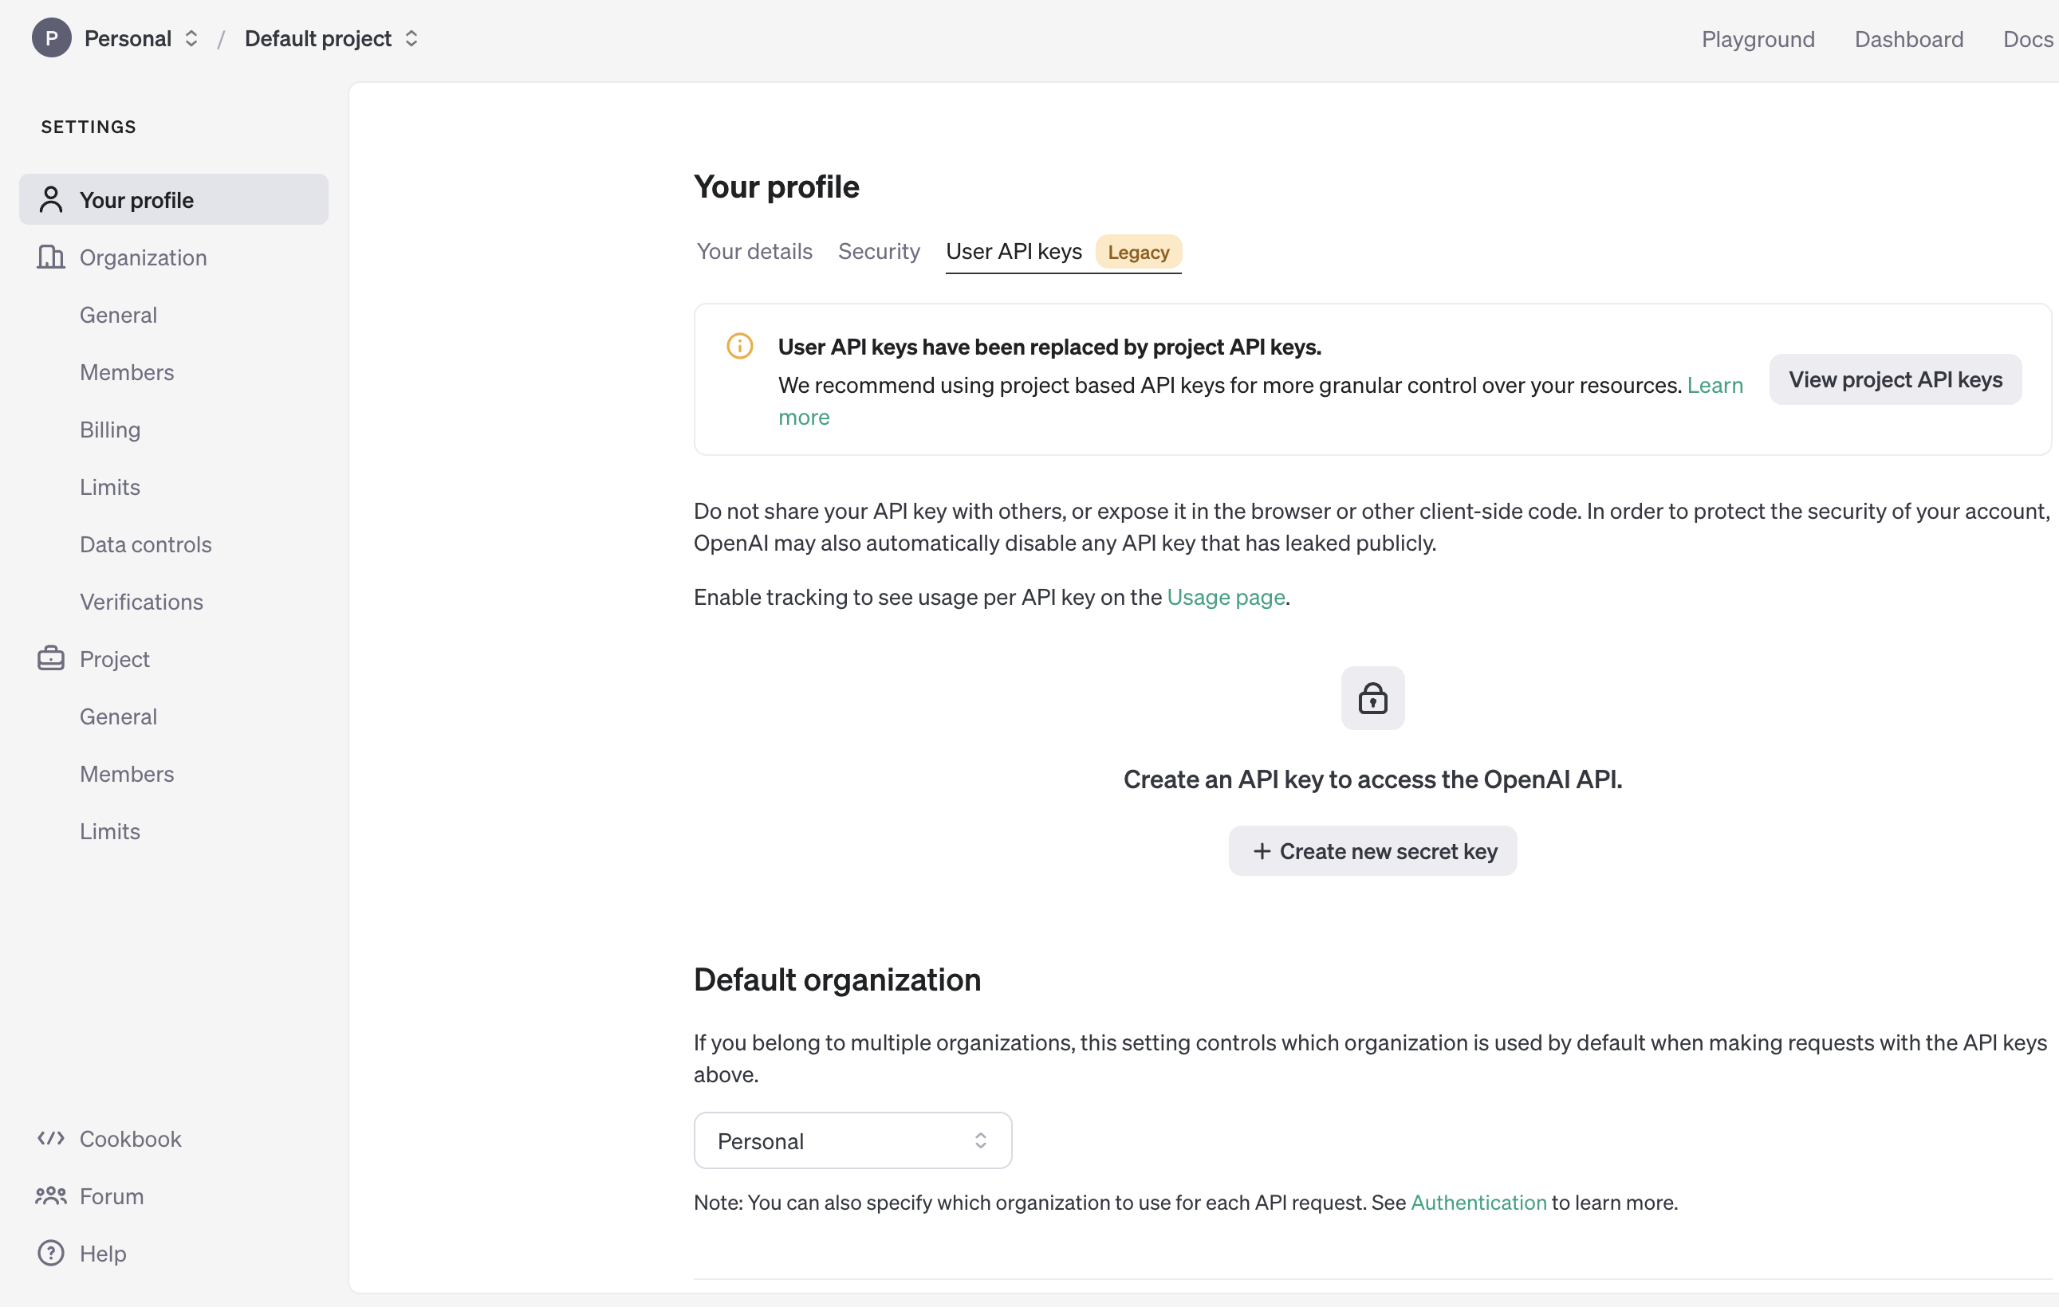This screenshot has height=1307, width=2059.
Task: Click the lock icon above API key message
Action: point(1372,697)
